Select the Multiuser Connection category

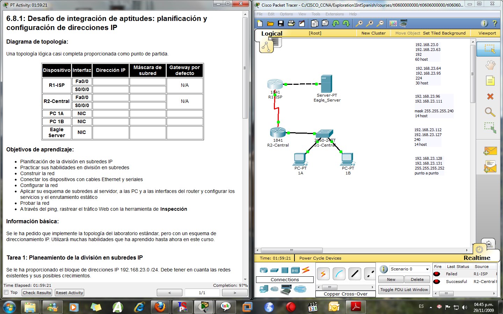pos(300,289)
